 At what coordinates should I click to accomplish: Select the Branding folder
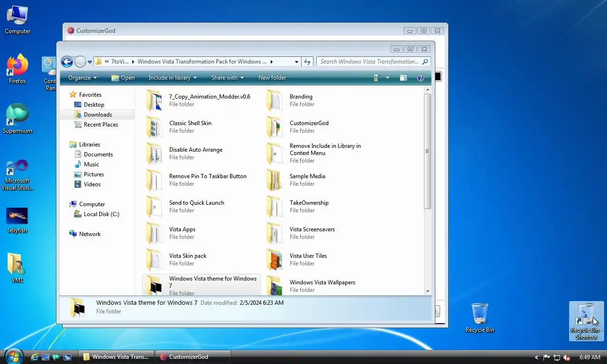[321, 100]
